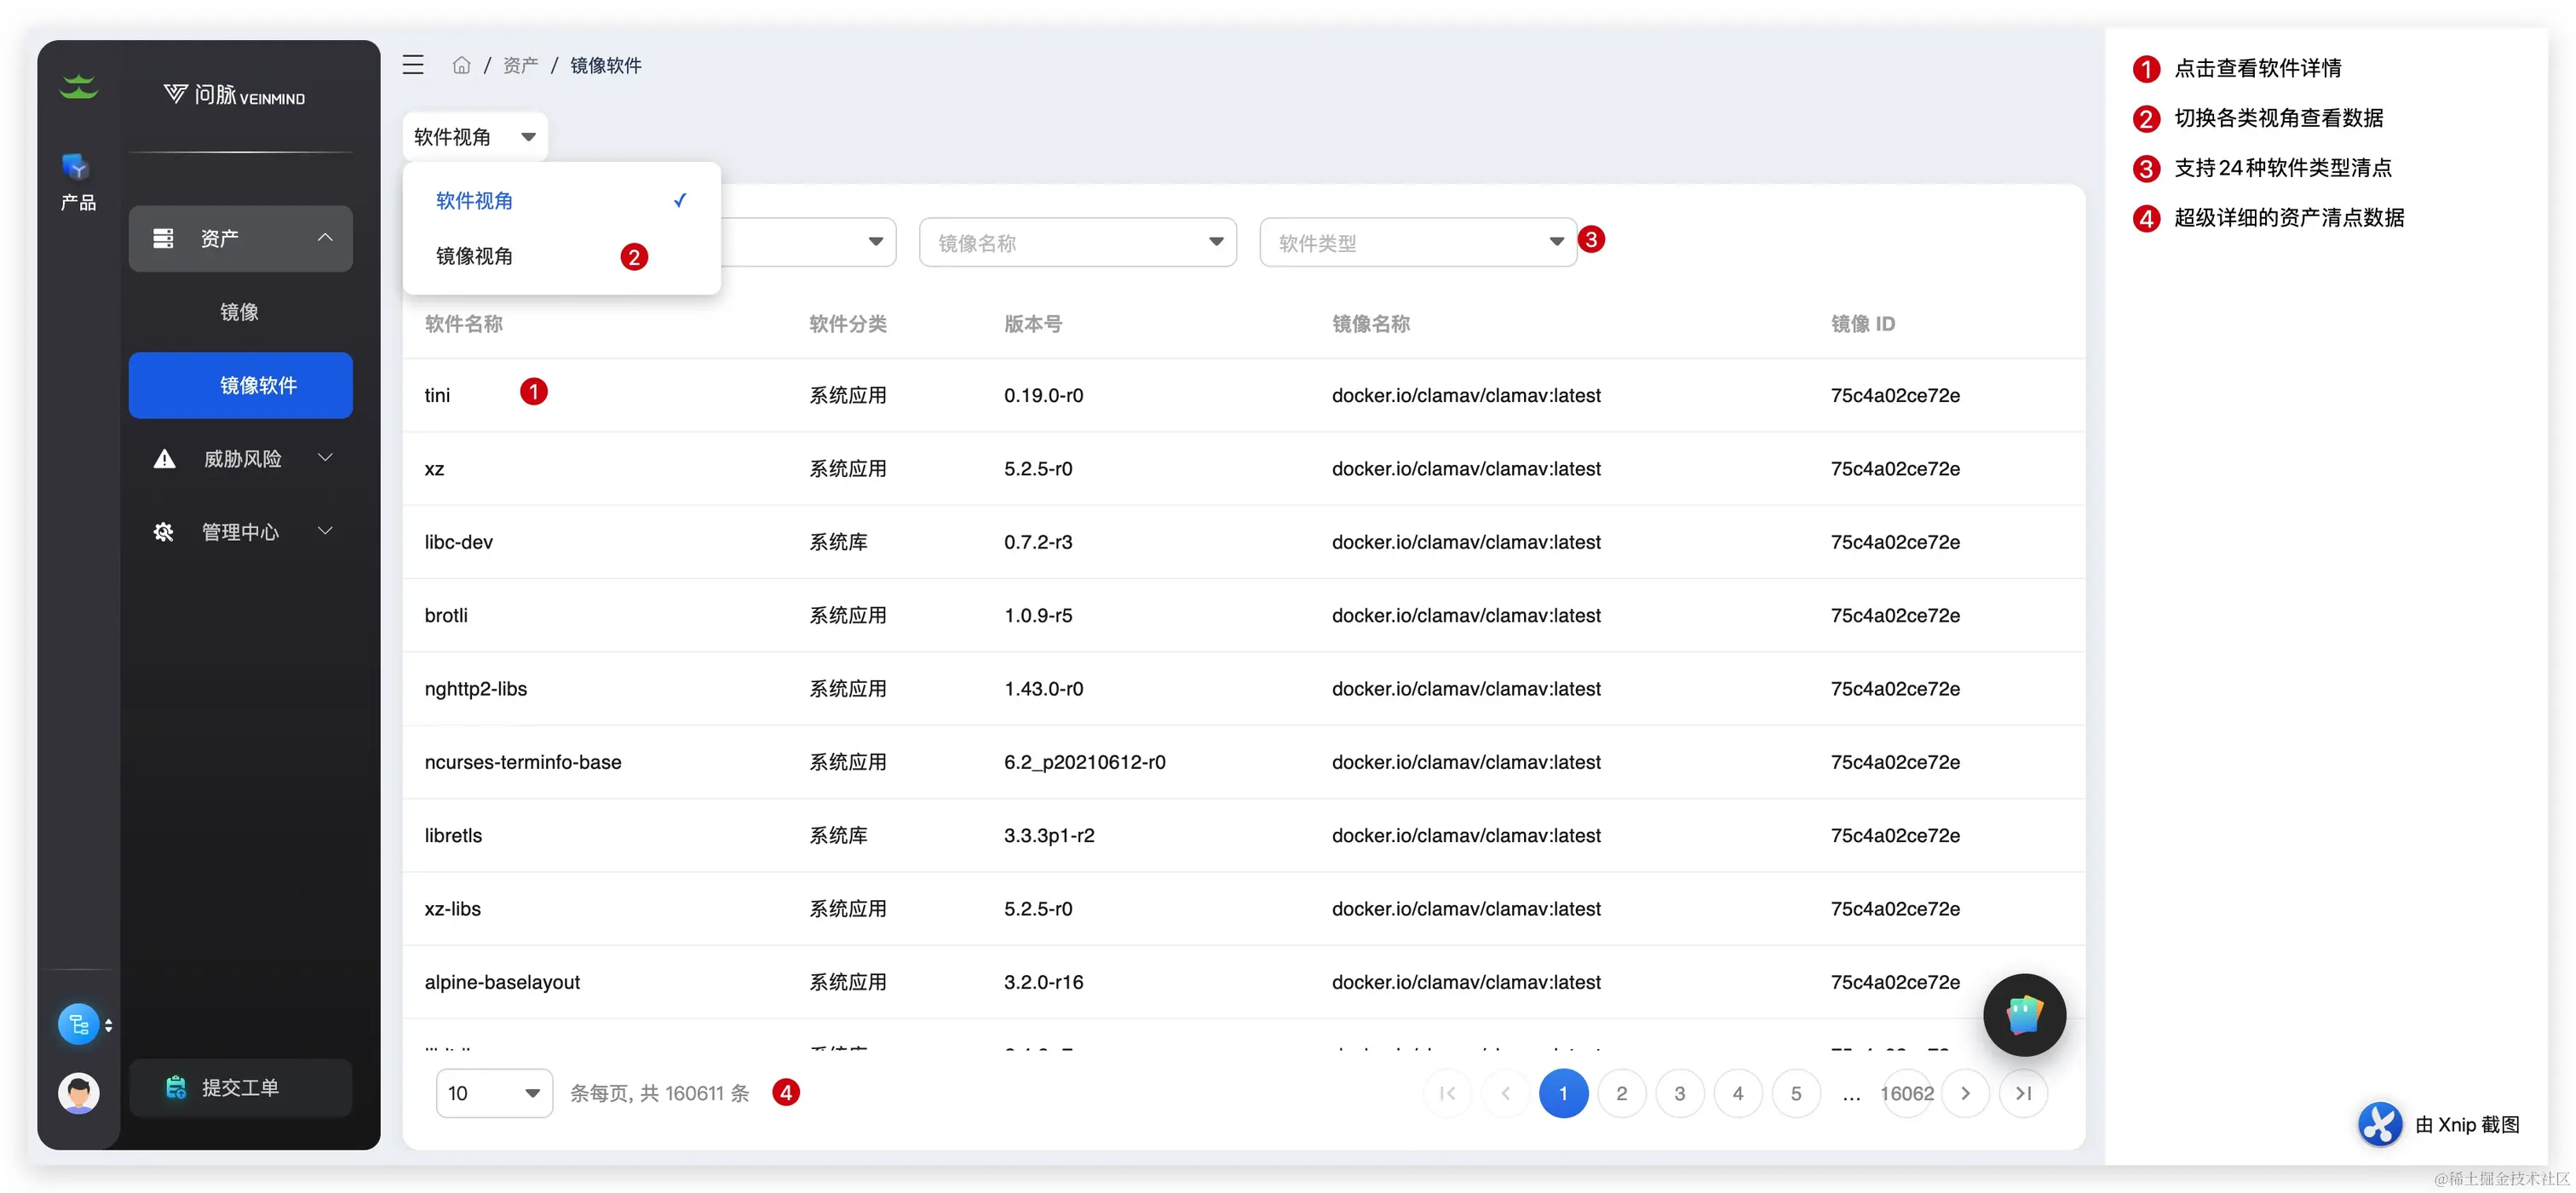
Task: Select the 威胁风险 warning triangle icon
Action: coord(164,458)
